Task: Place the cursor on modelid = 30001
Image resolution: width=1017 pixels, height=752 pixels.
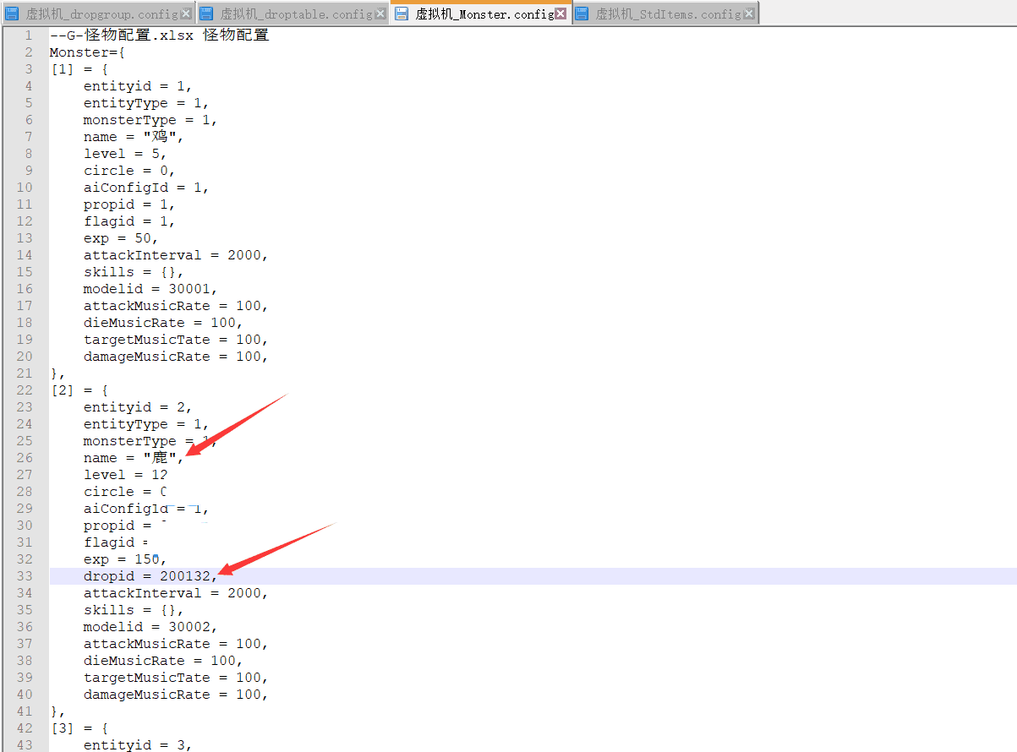Action: point(150,289)
